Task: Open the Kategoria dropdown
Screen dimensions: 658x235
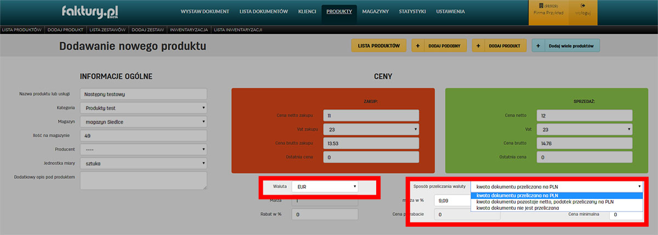Action: point(144,108)
